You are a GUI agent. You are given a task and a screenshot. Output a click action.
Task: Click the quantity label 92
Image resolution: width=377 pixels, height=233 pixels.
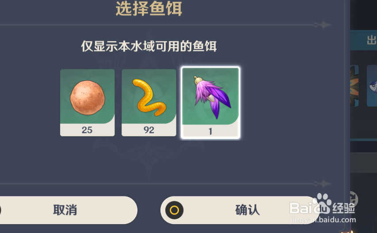tap(149, 130)
